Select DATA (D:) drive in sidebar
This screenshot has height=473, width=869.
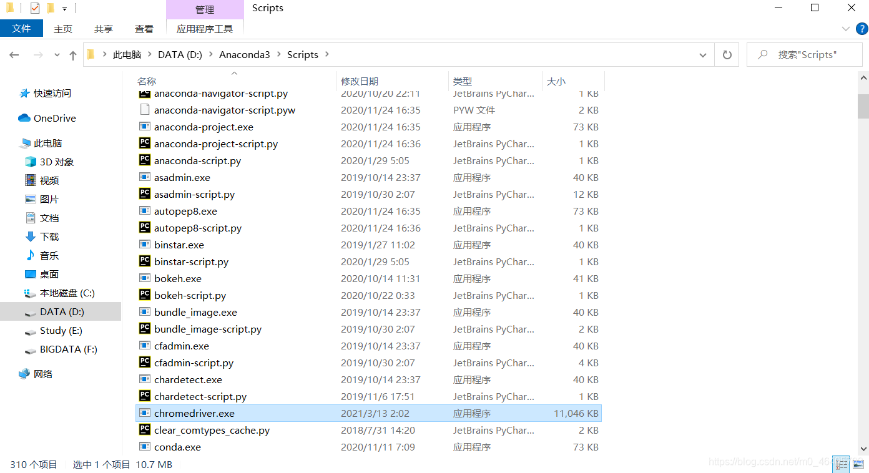[x=61, y=311]
